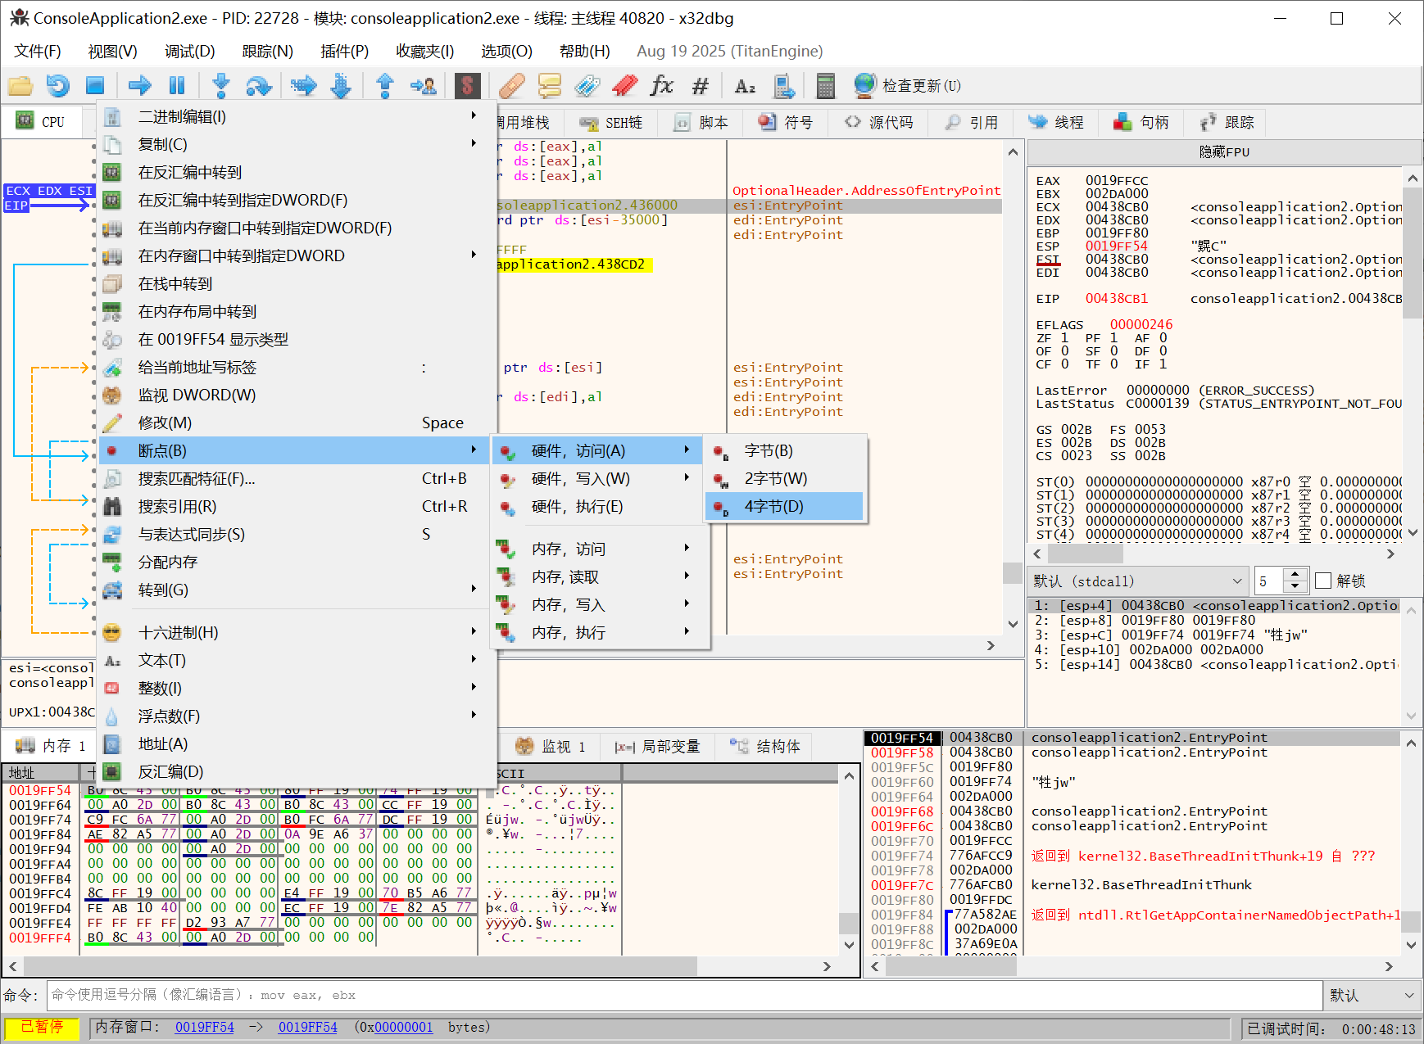Screen dimensions: 1424x1044
Task: Click the 隐藏FPU button
Action: [1223, 152]
